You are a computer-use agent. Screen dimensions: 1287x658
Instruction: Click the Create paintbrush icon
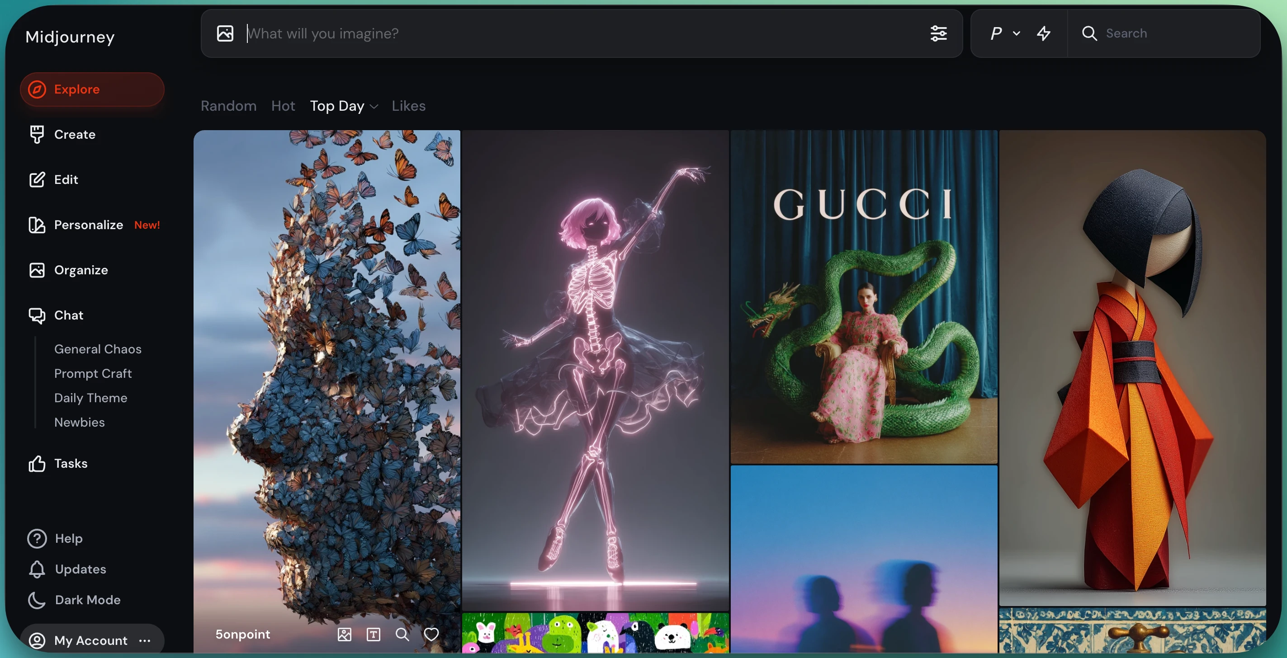click(x=37, y=134)
